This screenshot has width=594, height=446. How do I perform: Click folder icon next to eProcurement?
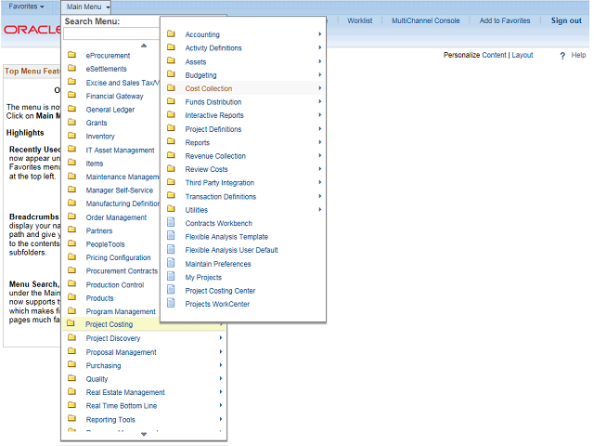71,55
